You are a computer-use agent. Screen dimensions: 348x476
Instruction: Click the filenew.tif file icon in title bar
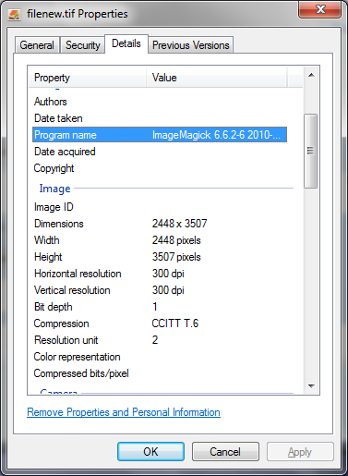[x=14, y=14]
